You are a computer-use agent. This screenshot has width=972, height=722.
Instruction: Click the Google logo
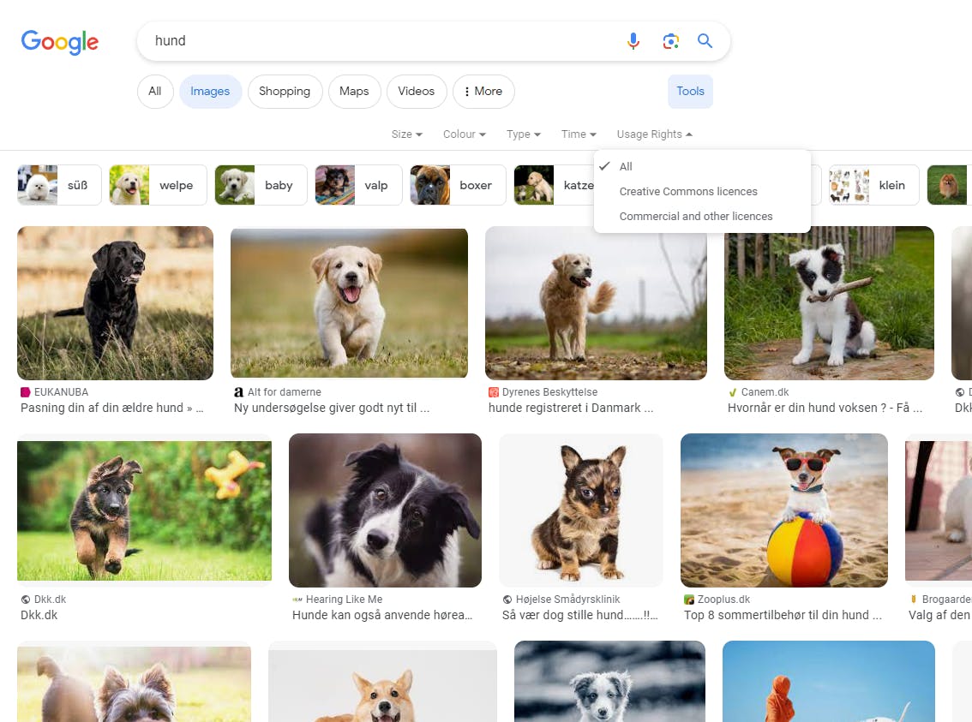(x=59, y=41)
